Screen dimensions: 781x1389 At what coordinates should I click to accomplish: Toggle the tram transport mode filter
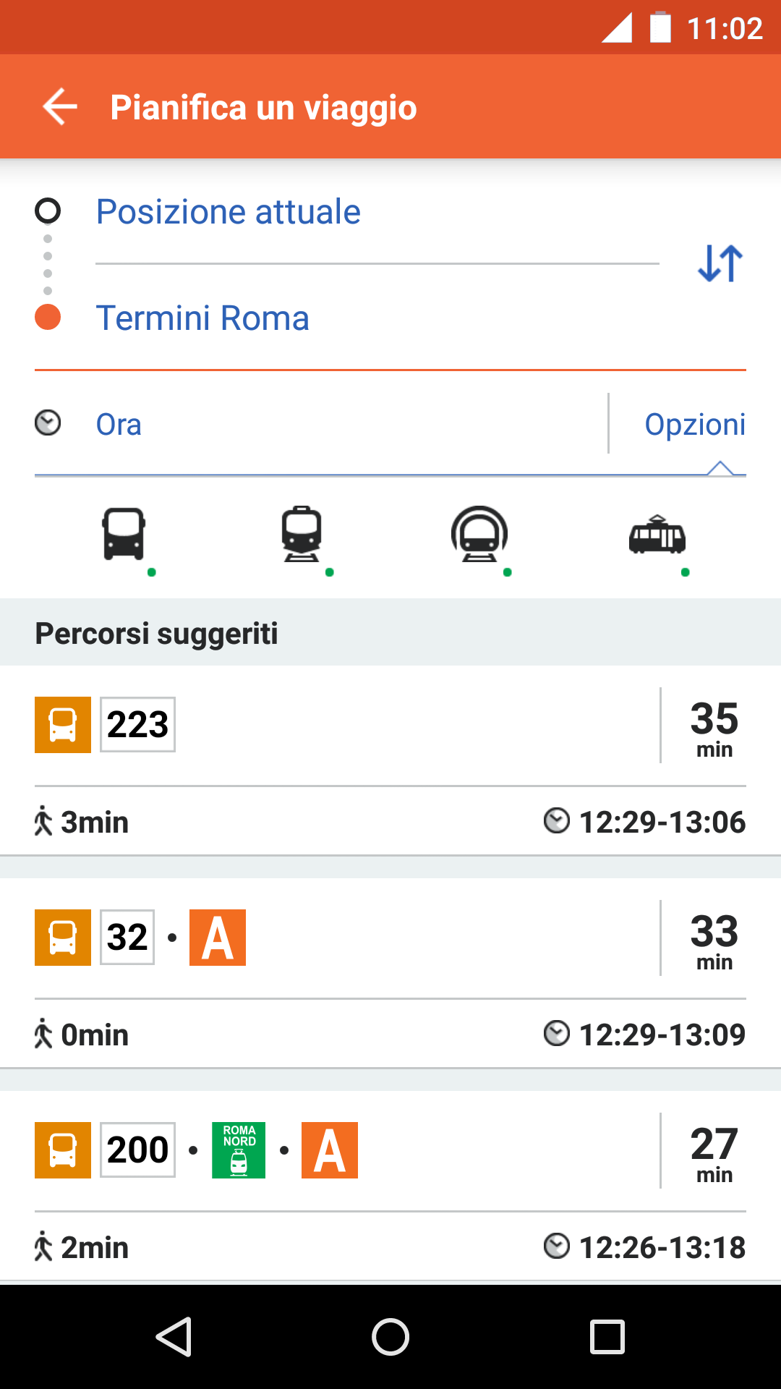pyautogui.click(x=657, y=535)
